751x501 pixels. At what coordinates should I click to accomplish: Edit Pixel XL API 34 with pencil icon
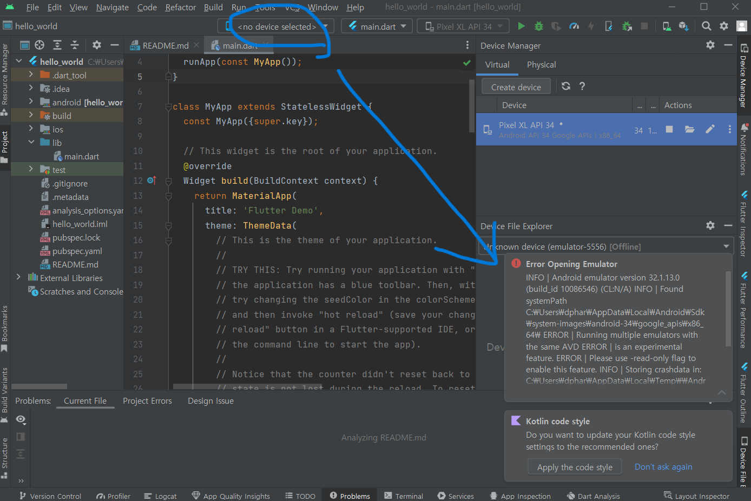point(710,129)
